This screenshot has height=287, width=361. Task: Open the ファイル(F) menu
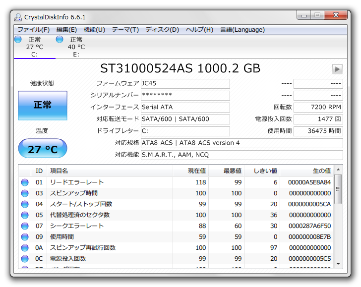point(34,30)
